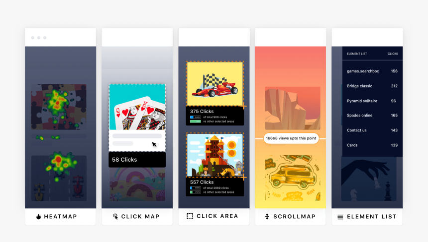
Task: Click the 58 Clicks label
Action: coord(124,160)
